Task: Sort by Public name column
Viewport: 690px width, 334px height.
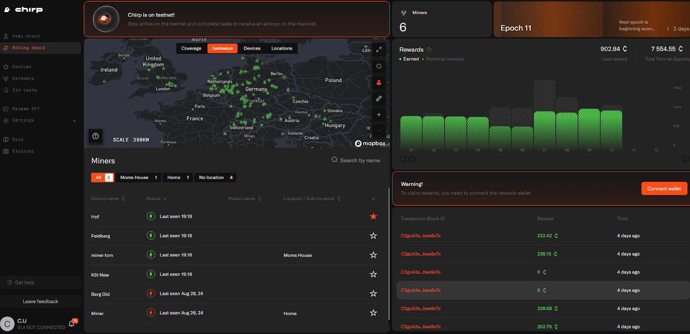Action: 245,198
